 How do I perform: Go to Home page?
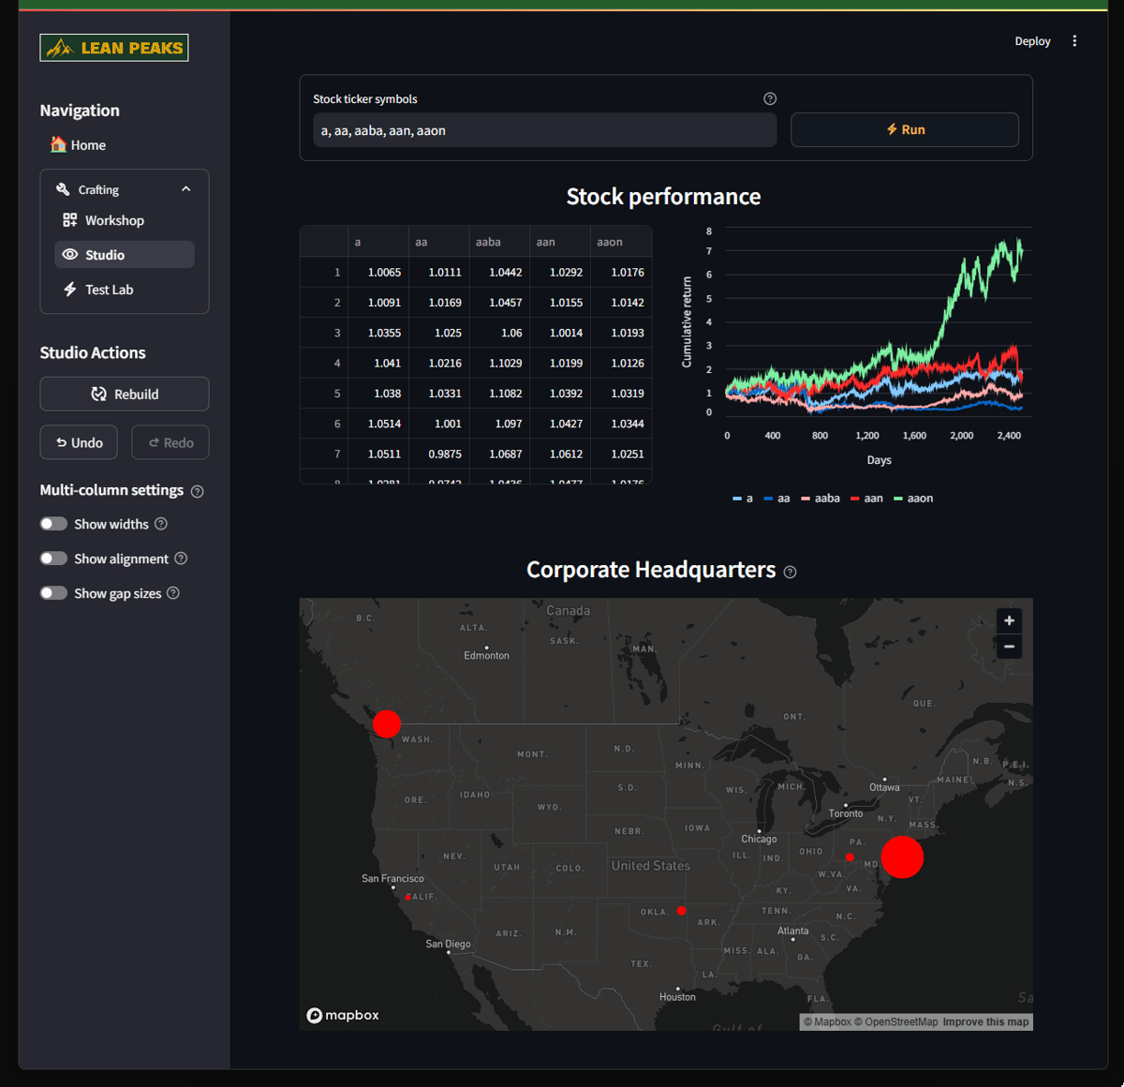(78, 145)
